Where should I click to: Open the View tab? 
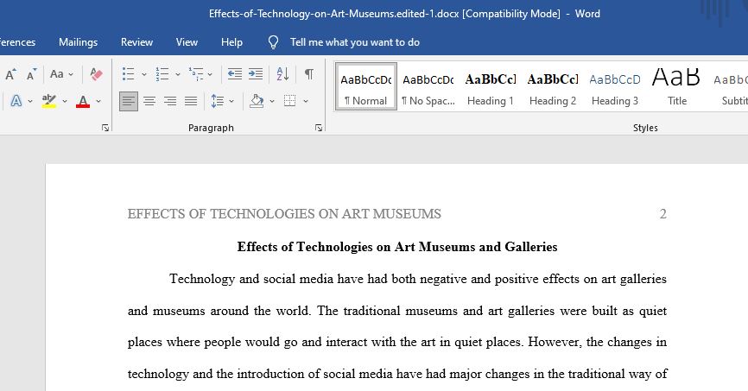[187, 42]
